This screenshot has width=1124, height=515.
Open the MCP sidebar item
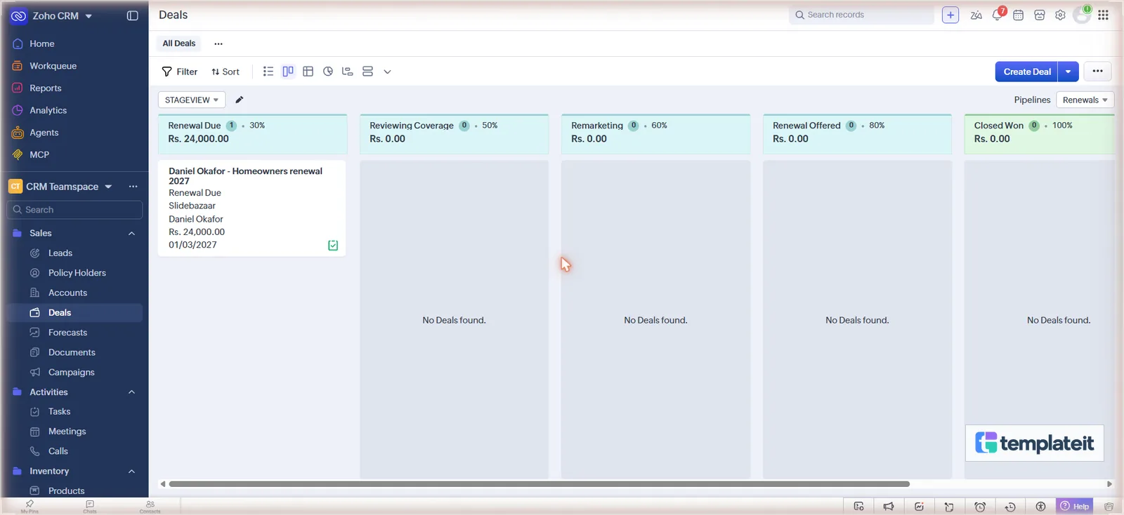pos(39,154)
